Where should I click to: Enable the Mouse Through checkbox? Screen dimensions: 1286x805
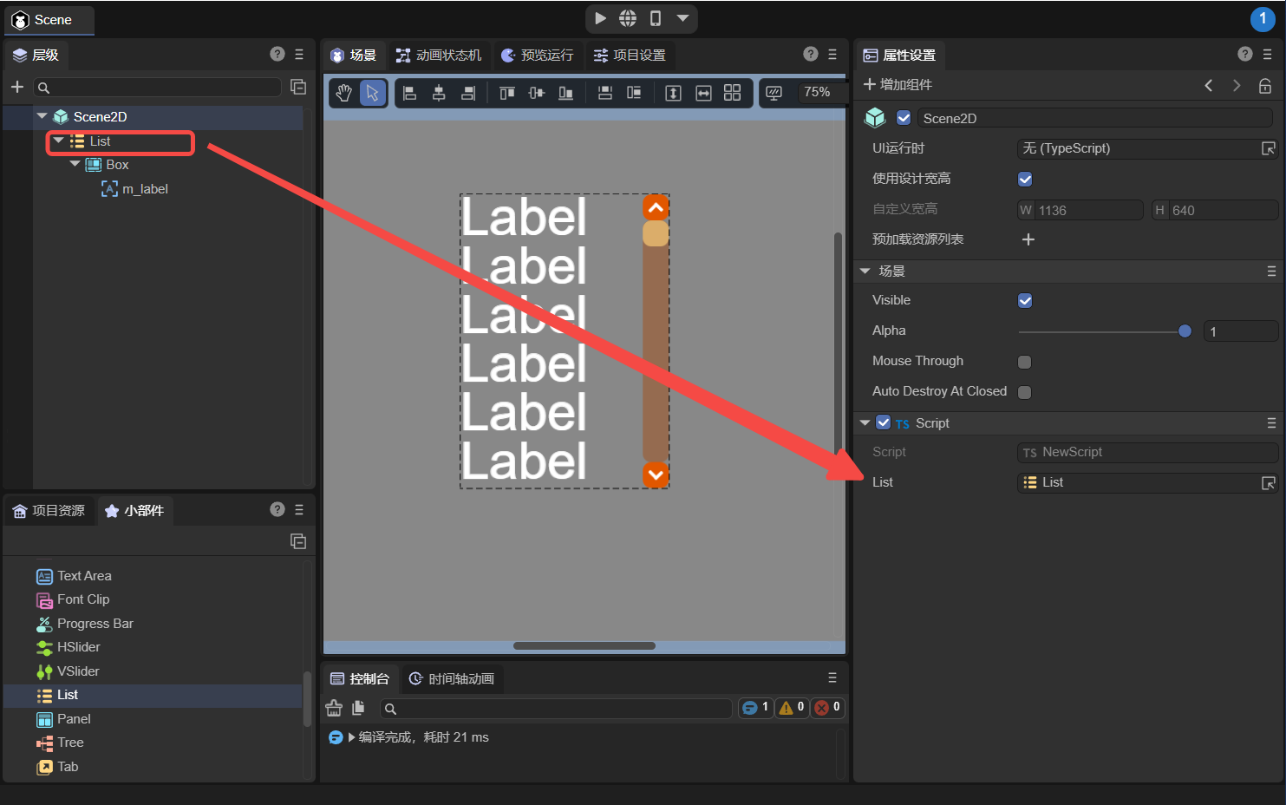[x=1025, y=362]
